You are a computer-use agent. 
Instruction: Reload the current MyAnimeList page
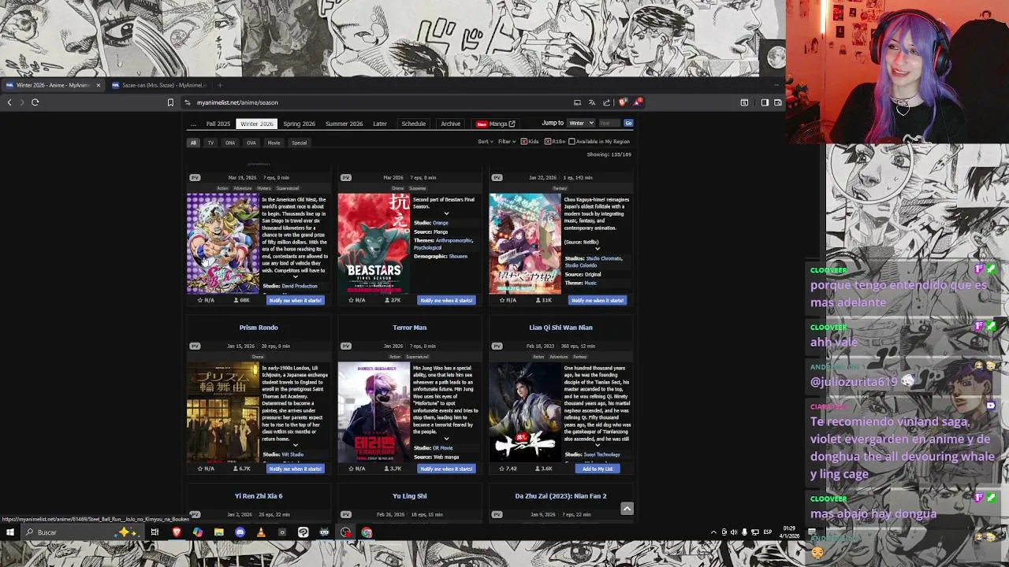coord(35,102)
